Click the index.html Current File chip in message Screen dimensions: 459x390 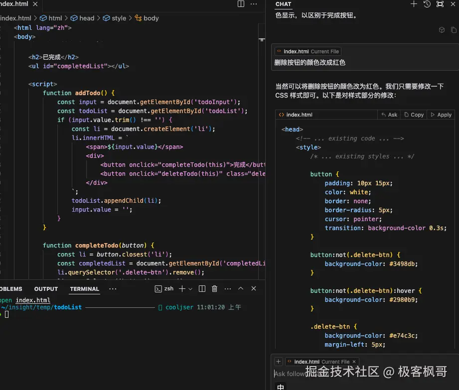point(307,51)
